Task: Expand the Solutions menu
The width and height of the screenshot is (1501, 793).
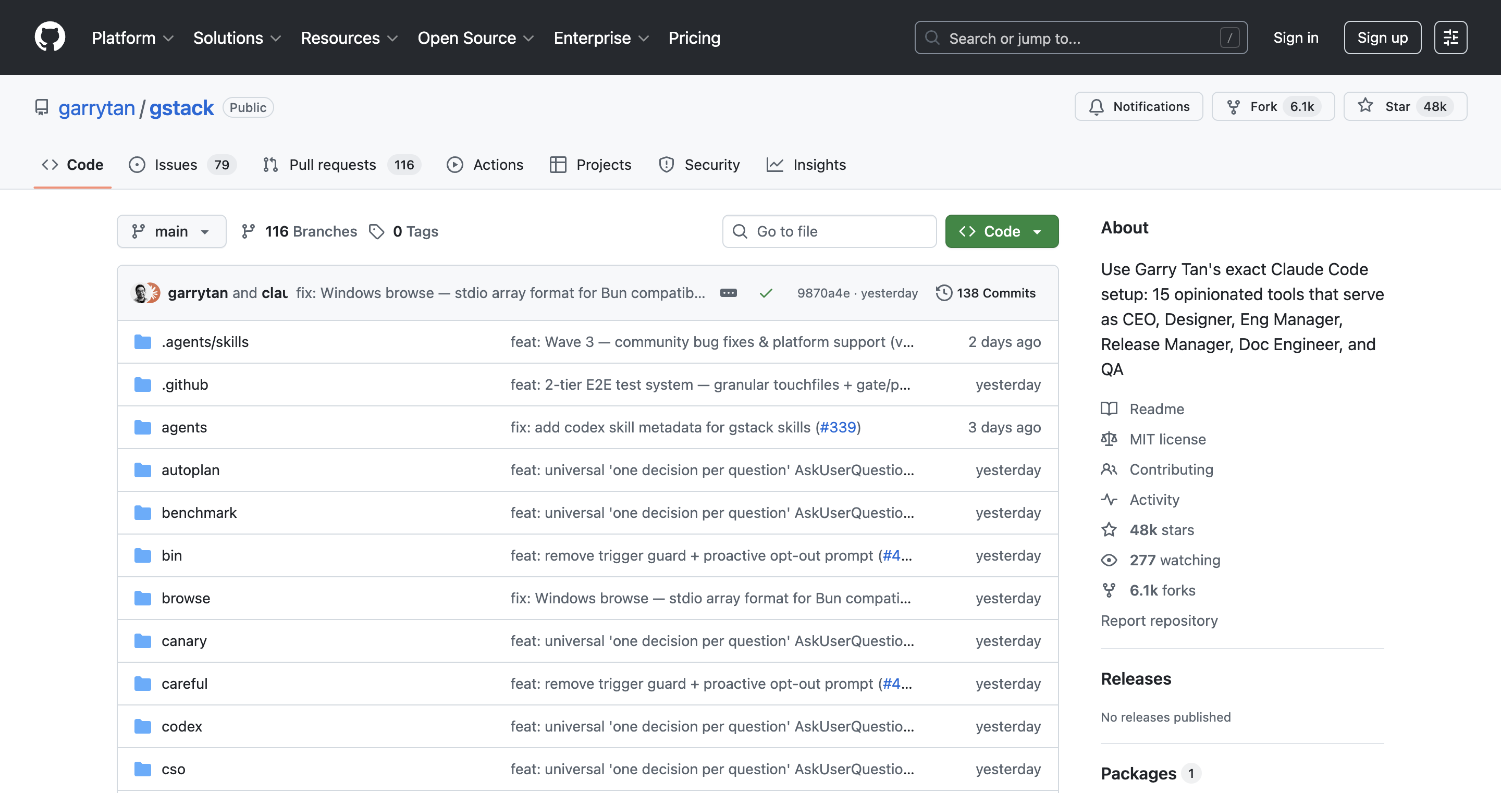Action: (x=237, y=38)
